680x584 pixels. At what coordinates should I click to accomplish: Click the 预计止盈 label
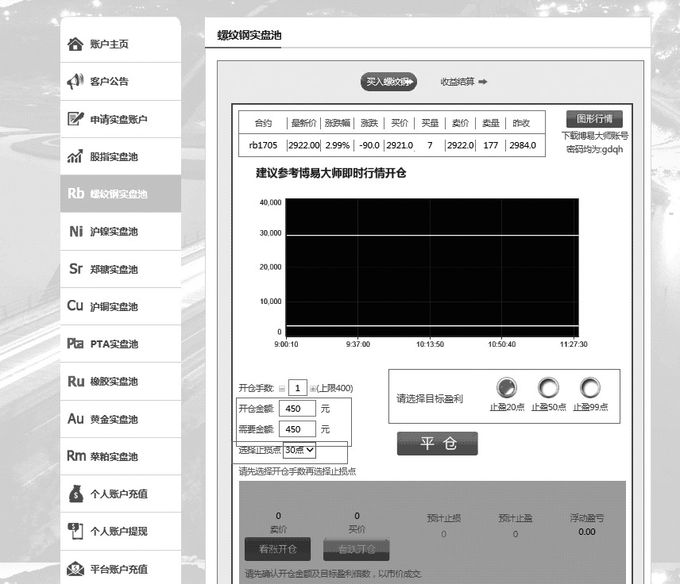click(516, 517)
